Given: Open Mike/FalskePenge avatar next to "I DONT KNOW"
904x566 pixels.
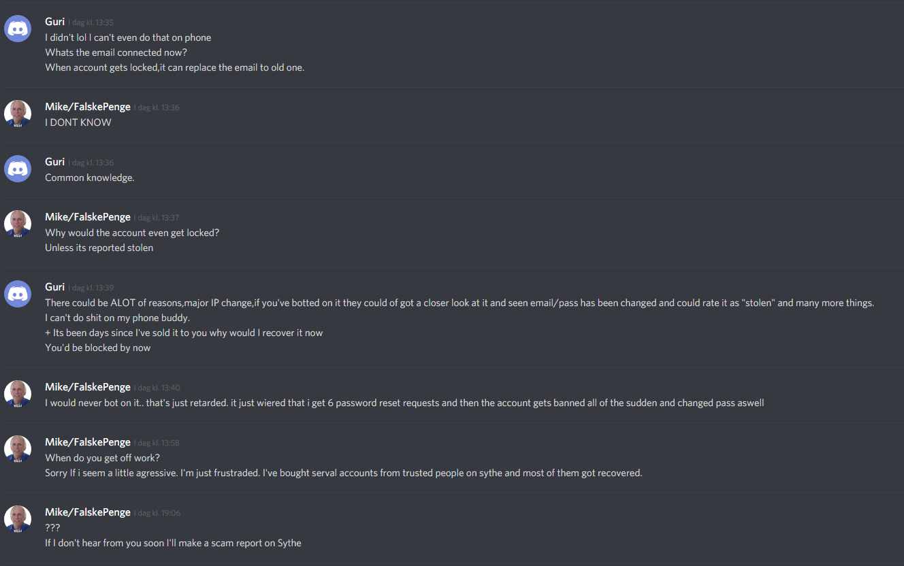Looking at the screenshot, I should click(18, 114).
